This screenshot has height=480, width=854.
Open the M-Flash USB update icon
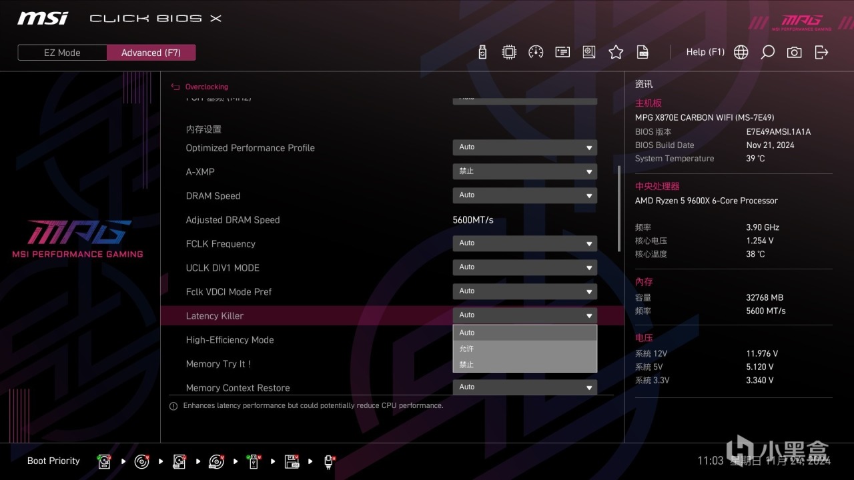pyautogui.click(x=482, y=52)
